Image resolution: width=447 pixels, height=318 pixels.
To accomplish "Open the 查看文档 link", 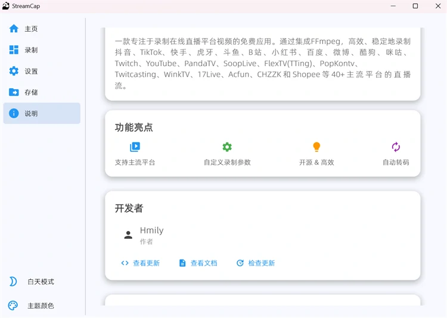I will (x=204, y=263).
